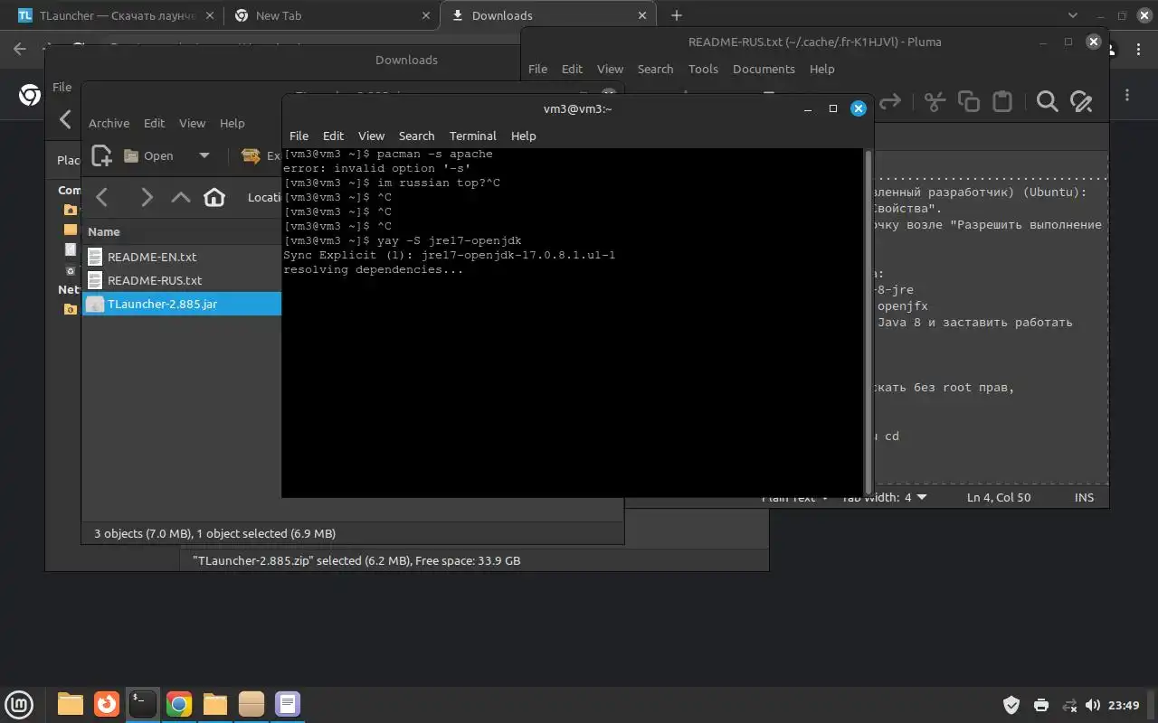Open the Linux Mint start menu
This screenshot has width=1158, height=723.
coord(20,704)
